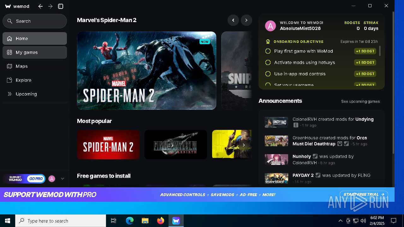Open File Explorer from taskbar

point(145,221)
